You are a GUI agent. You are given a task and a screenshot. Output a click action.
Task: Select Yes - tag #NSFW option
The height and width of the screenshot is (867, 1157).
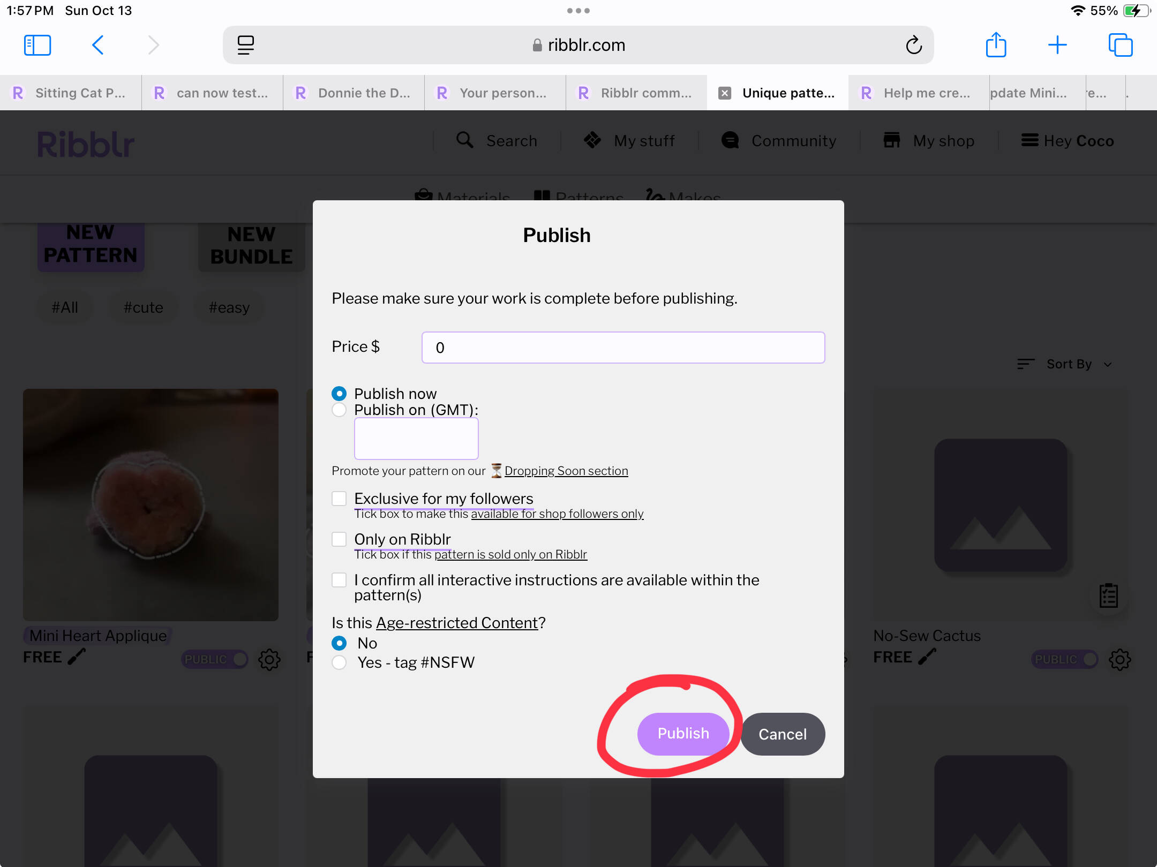pos(339,662)
